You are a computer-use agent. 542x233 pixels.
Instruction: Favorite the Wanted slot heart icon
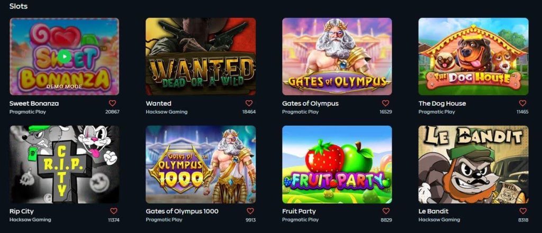tap(249, 103)
